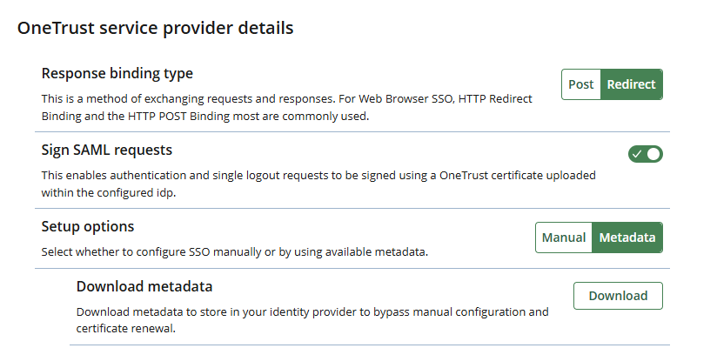This screenshot has width=717, height=348.
Task: Click the "Response binding type" label
Action: 117,74
